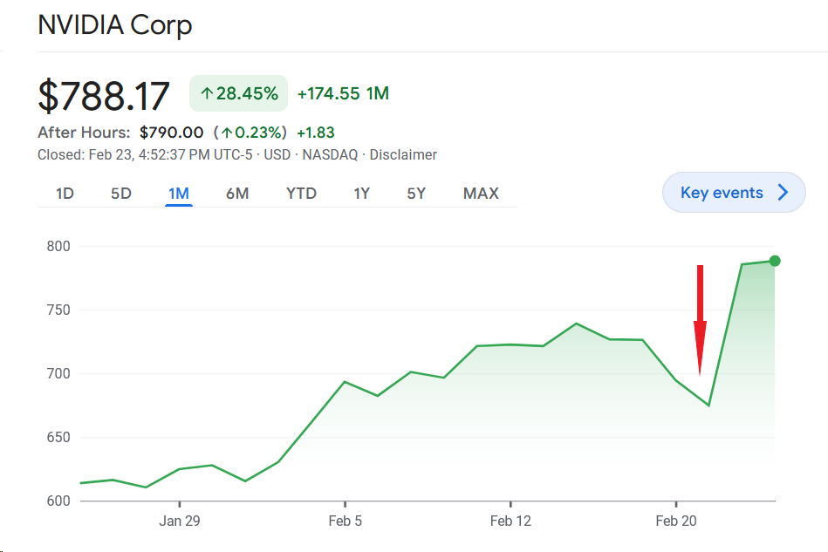Select the MAX time range
The width and height of the screenshot is (828, 552).
481,194
